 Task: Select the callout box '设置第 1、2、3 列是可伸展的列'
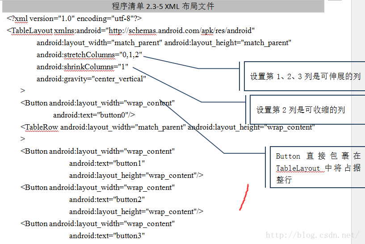[x=305, y=76]
